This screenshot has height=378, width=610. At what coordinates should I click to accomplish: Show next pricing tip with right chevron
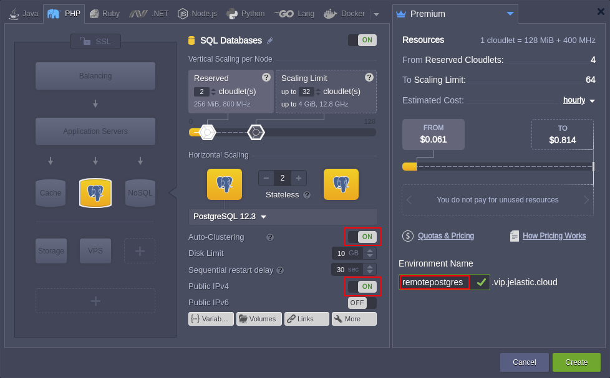(586, 200)
